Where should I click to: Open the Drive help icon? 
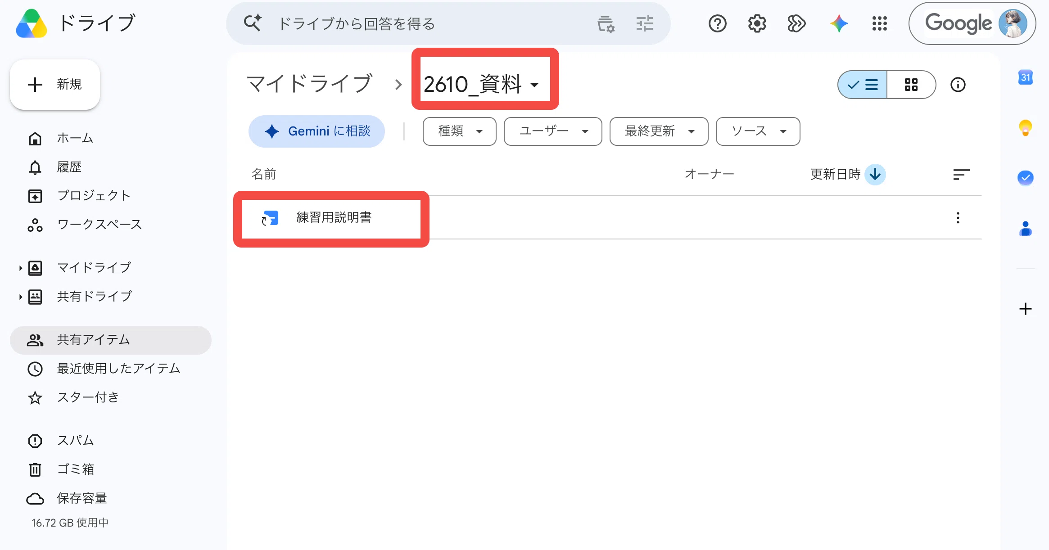point(717,23)
